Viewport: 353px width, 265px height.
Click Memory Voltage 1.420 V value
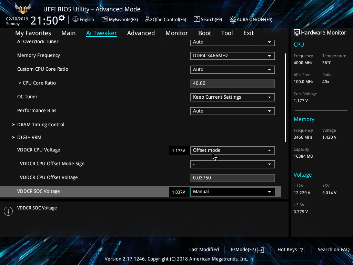pyautogui.click(x=329, y=137)
